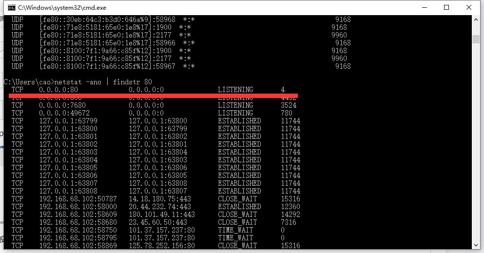Click PID 3524 in the listening rows
The height and width of the screenshot is (253, 484).
click(289, 105)
